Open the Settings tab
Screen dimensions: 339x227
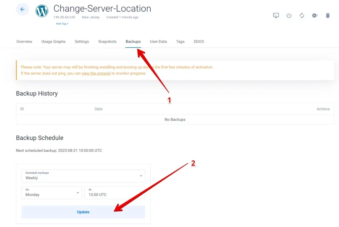click(x=82, y=41)
